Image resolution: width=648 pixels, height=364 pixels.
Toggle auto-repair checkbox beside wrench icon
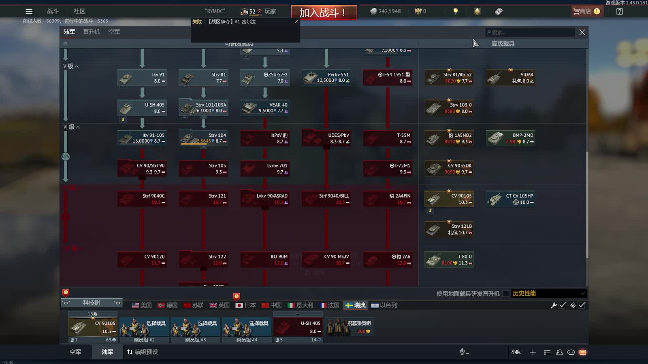click(563, 305)
